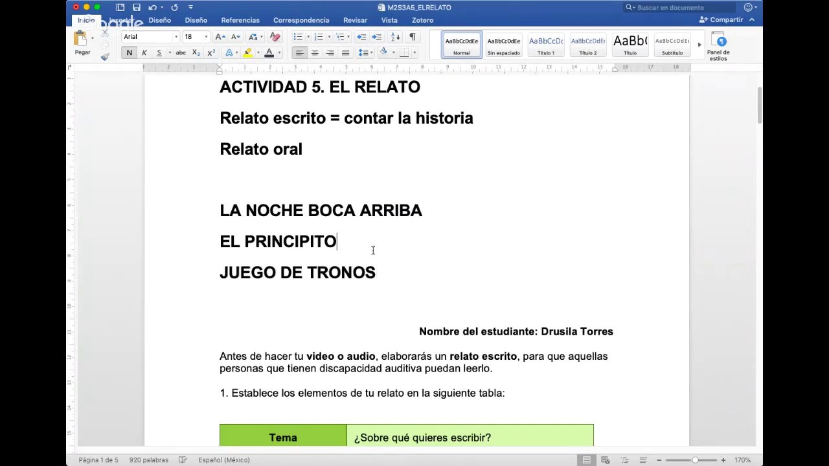
Task: Decrease font size with the A▼ icon
Action: pos(235,37)
